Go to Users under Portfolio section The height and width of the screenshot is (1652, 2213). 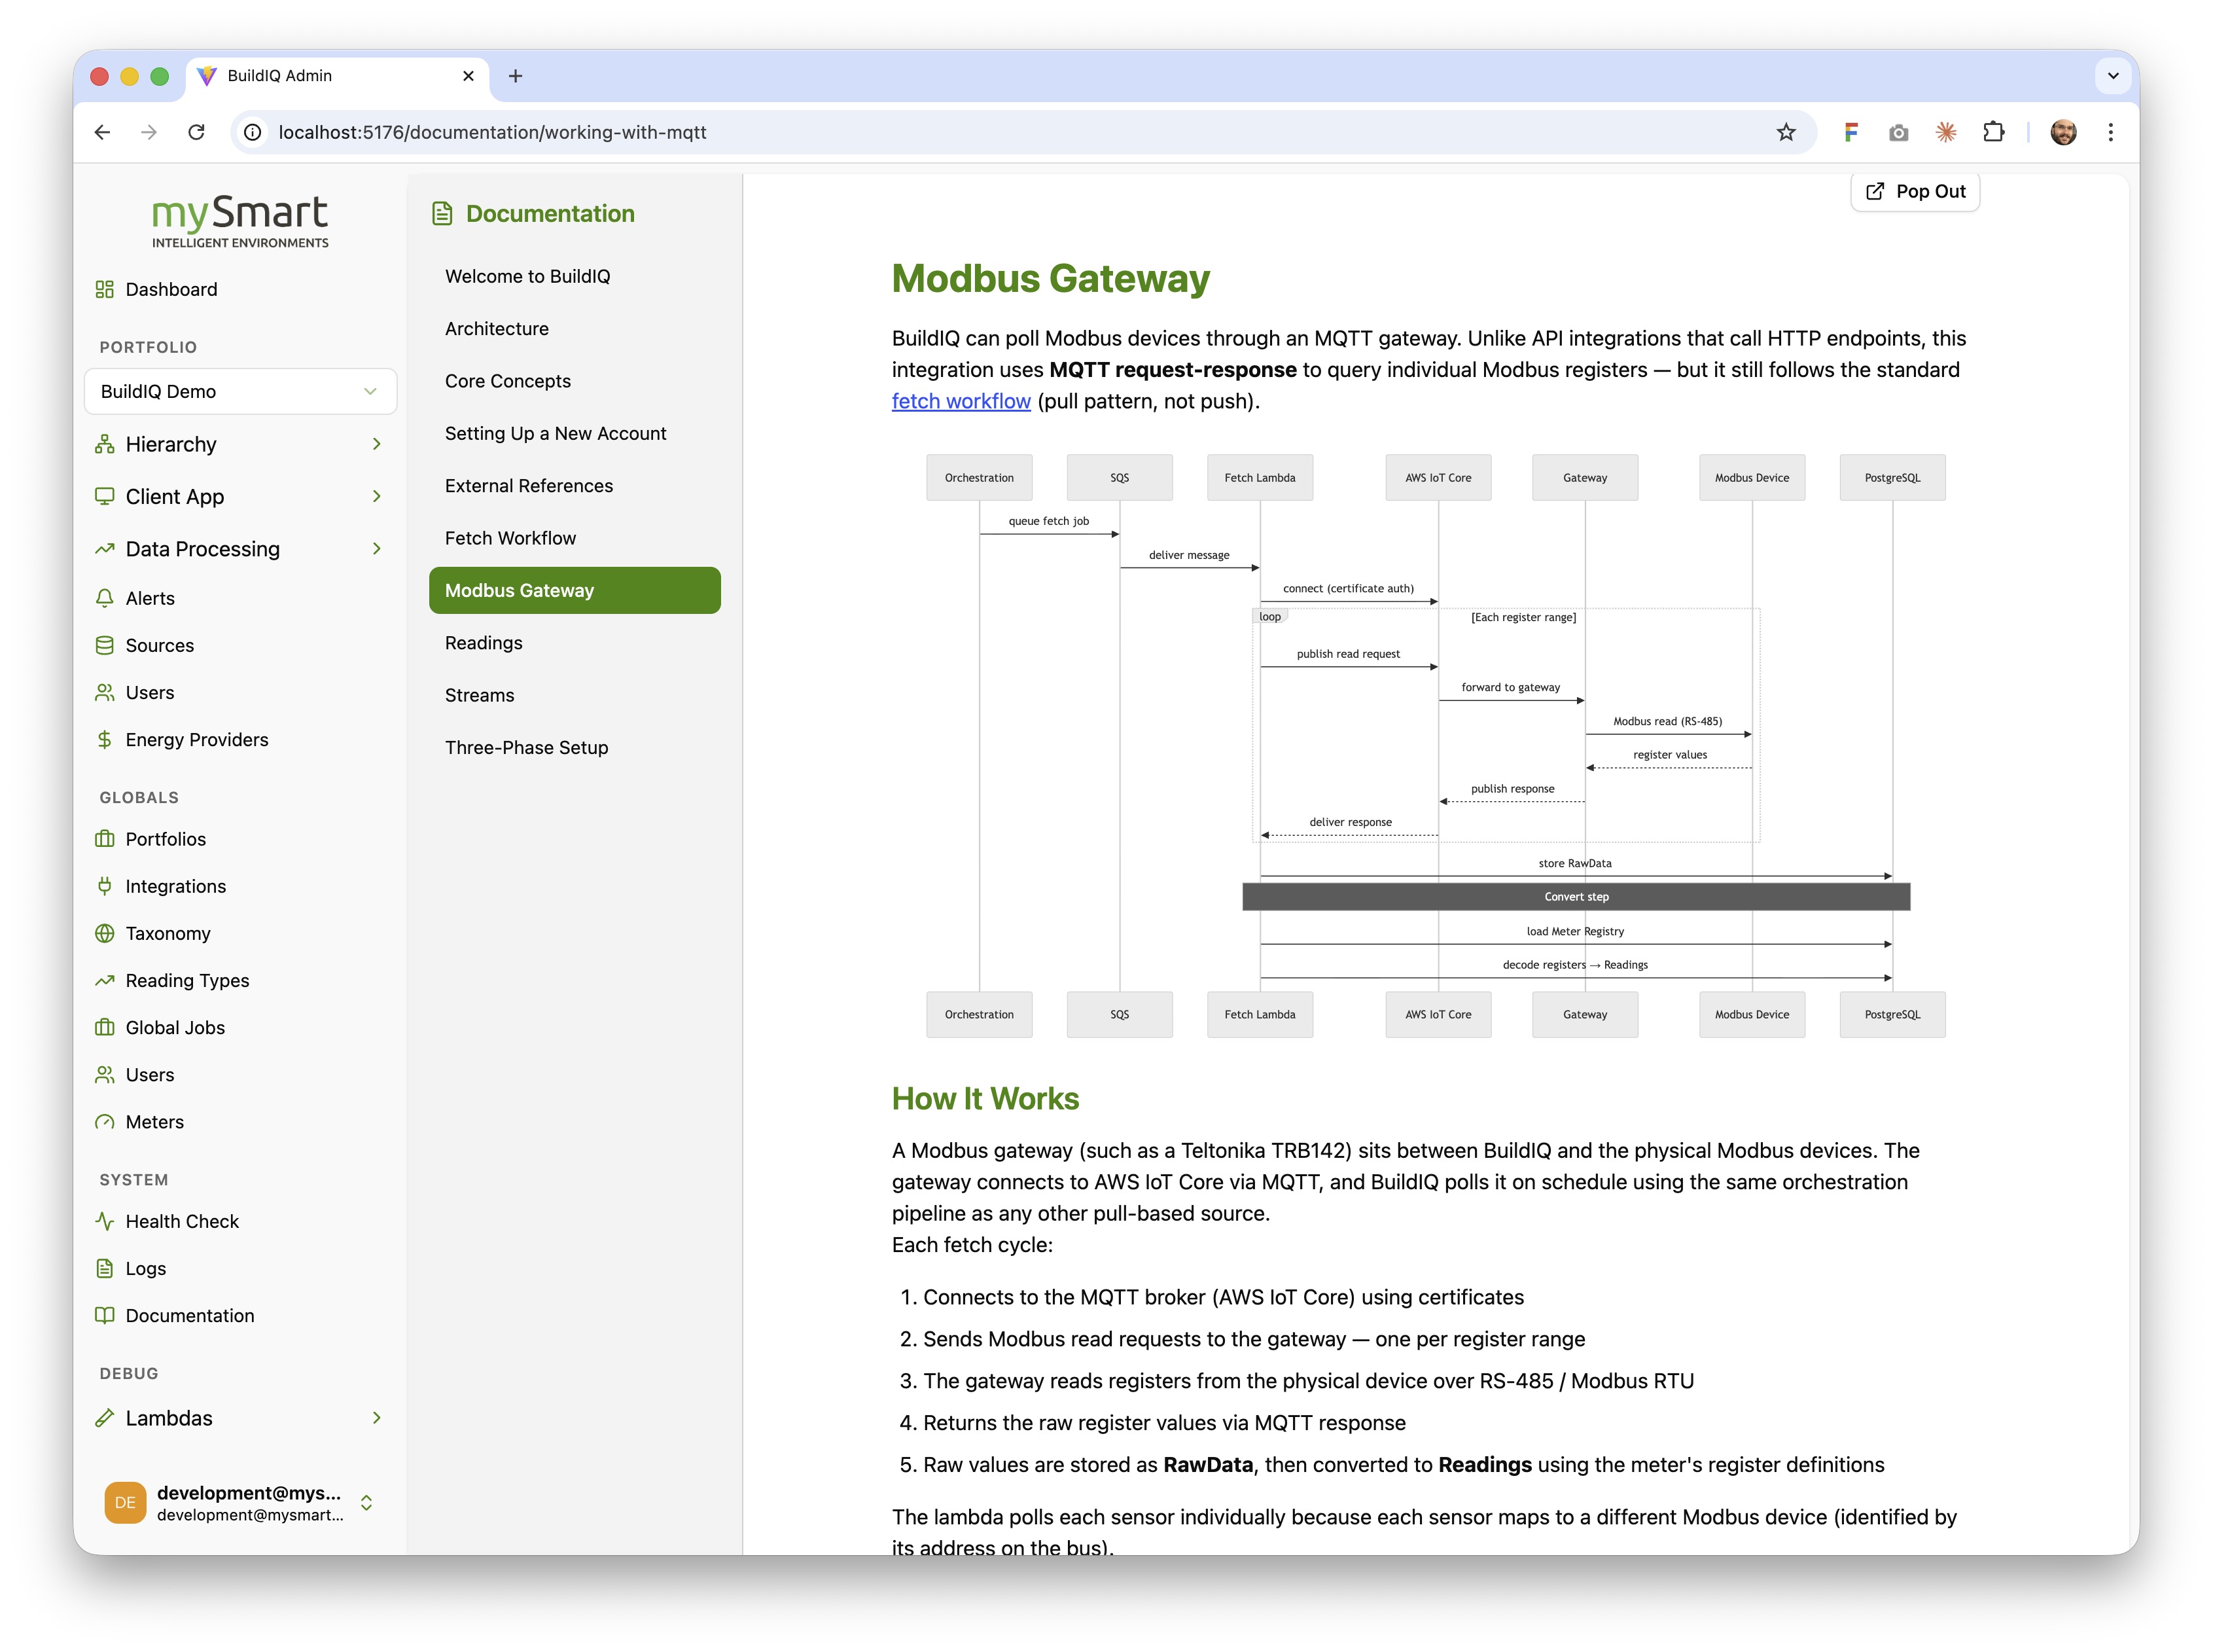(149, 692)
